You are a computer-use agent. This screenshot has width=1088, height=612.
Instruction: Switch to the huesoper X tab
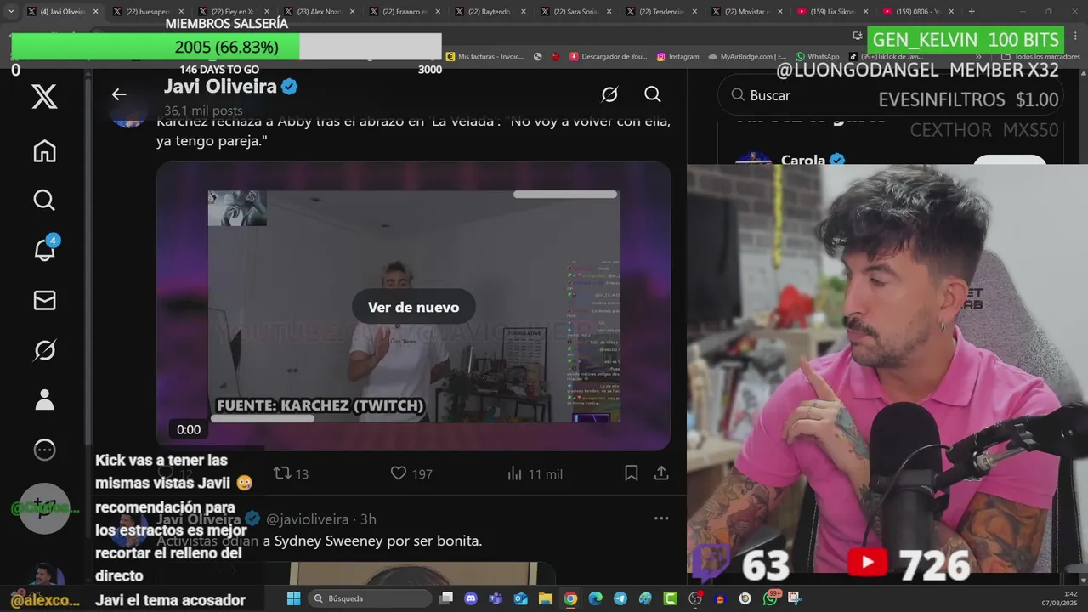(x=146, y=12)
